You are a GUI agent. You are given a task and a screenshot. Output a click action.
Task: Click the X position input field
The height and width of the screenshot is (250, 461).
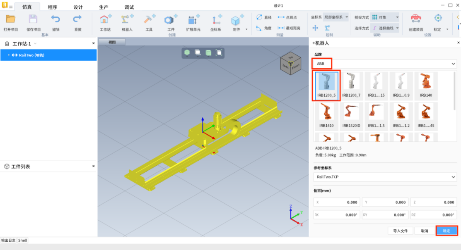[337, 202]
